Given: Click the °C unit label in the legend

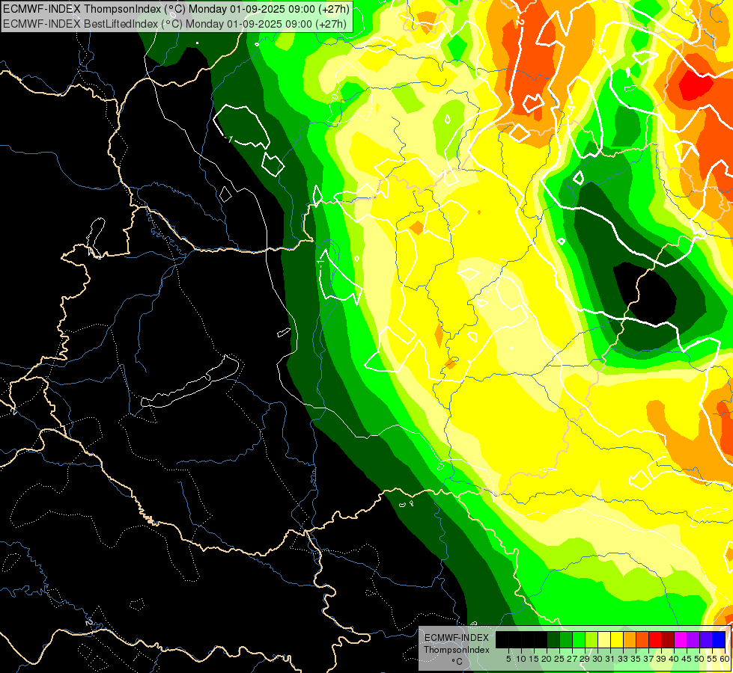Looking at the screenshot, I should click(457, 662).
